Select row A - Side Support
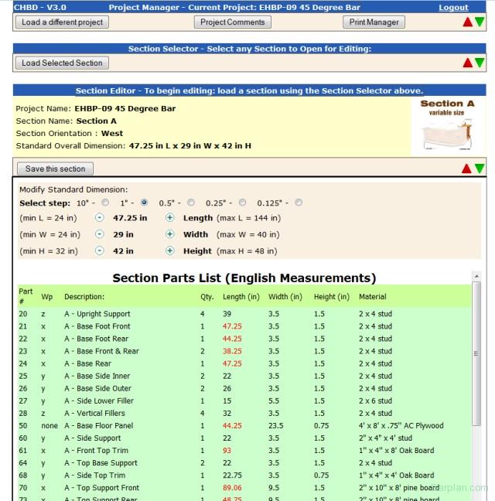 (244, 438)
